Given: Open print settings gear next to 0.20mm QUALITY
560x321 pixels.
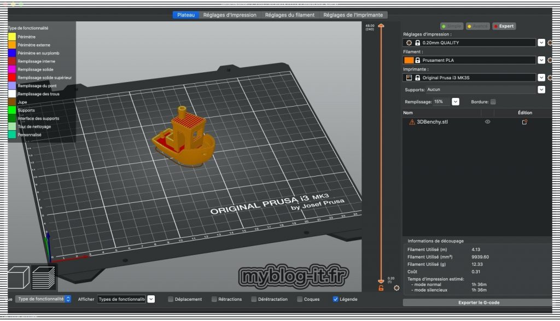Looking at the screenshot, I should (550, 43).
